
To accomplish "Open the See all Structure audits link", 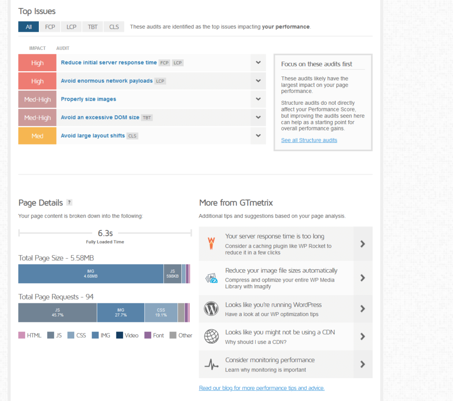I will [x=309, y=140].
